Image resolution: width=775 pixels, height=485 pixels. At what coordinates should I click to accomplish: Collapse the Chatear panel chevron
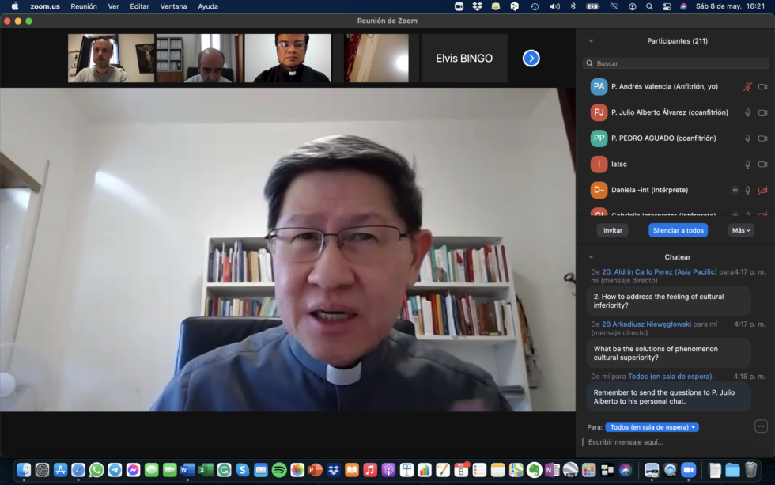pyautogui.click(x=591, y=257)
